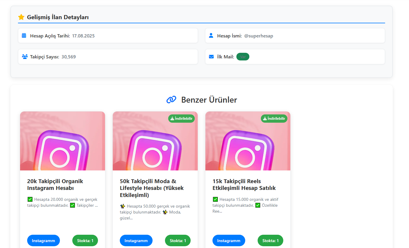409x248 pixels.
Task: Open the 50k Moda & Lifestyle card image
Action: 155,141
